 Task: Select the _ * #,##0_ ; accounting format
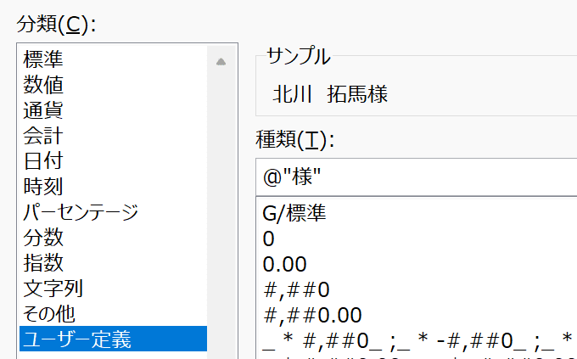(417, 340)
